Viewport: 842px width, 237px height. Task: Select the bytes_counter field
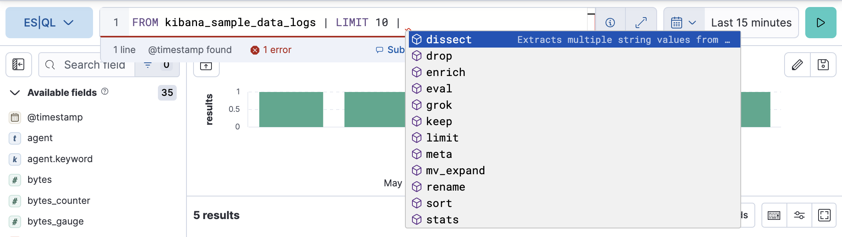coord(59,201)
